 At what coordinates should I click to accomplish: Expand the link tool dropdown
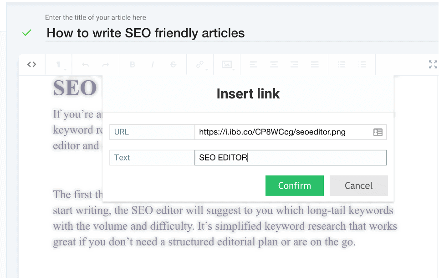coord(206,69)
